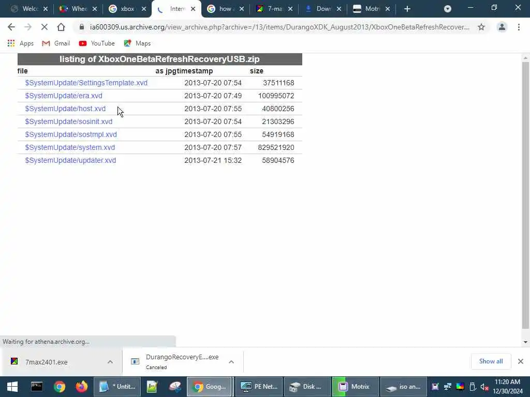Show all downloads
530x397 pixels.
tap(491, 361)
